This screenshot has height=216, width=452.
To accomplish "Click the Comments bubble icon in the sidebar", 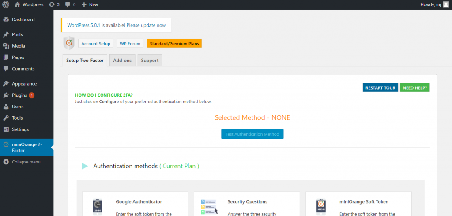I will pos(6,68).
